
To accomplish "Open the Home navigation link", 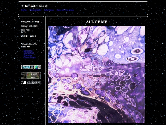I will coord(24,10).
